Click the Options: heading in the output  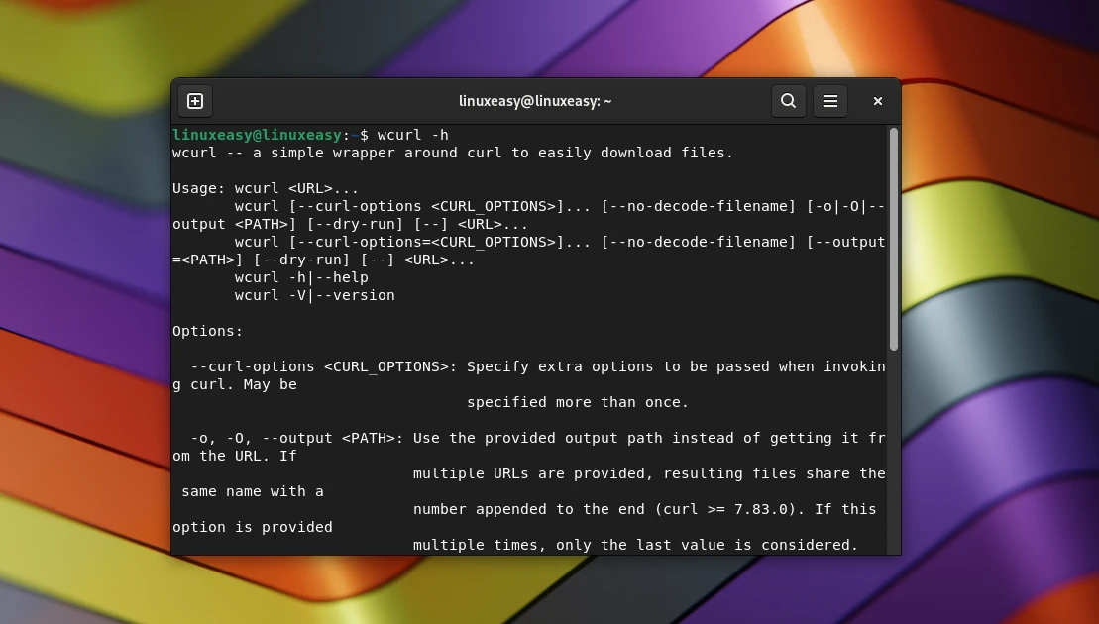pos(207,331)
